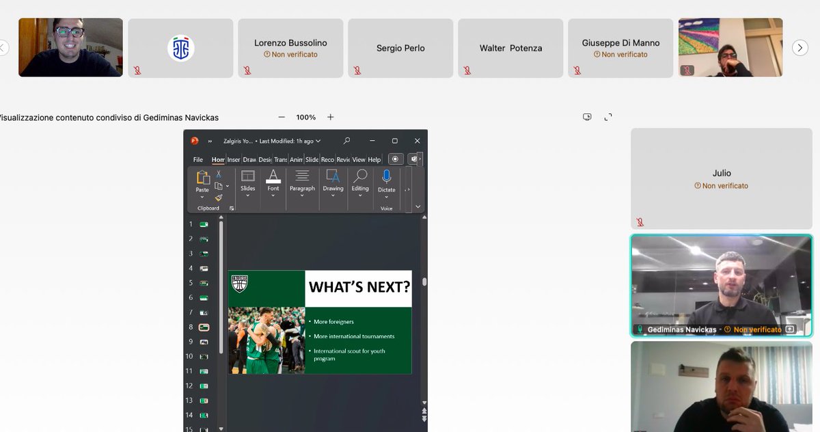Zoom out shared content with minus icon

tap(282, 118)
